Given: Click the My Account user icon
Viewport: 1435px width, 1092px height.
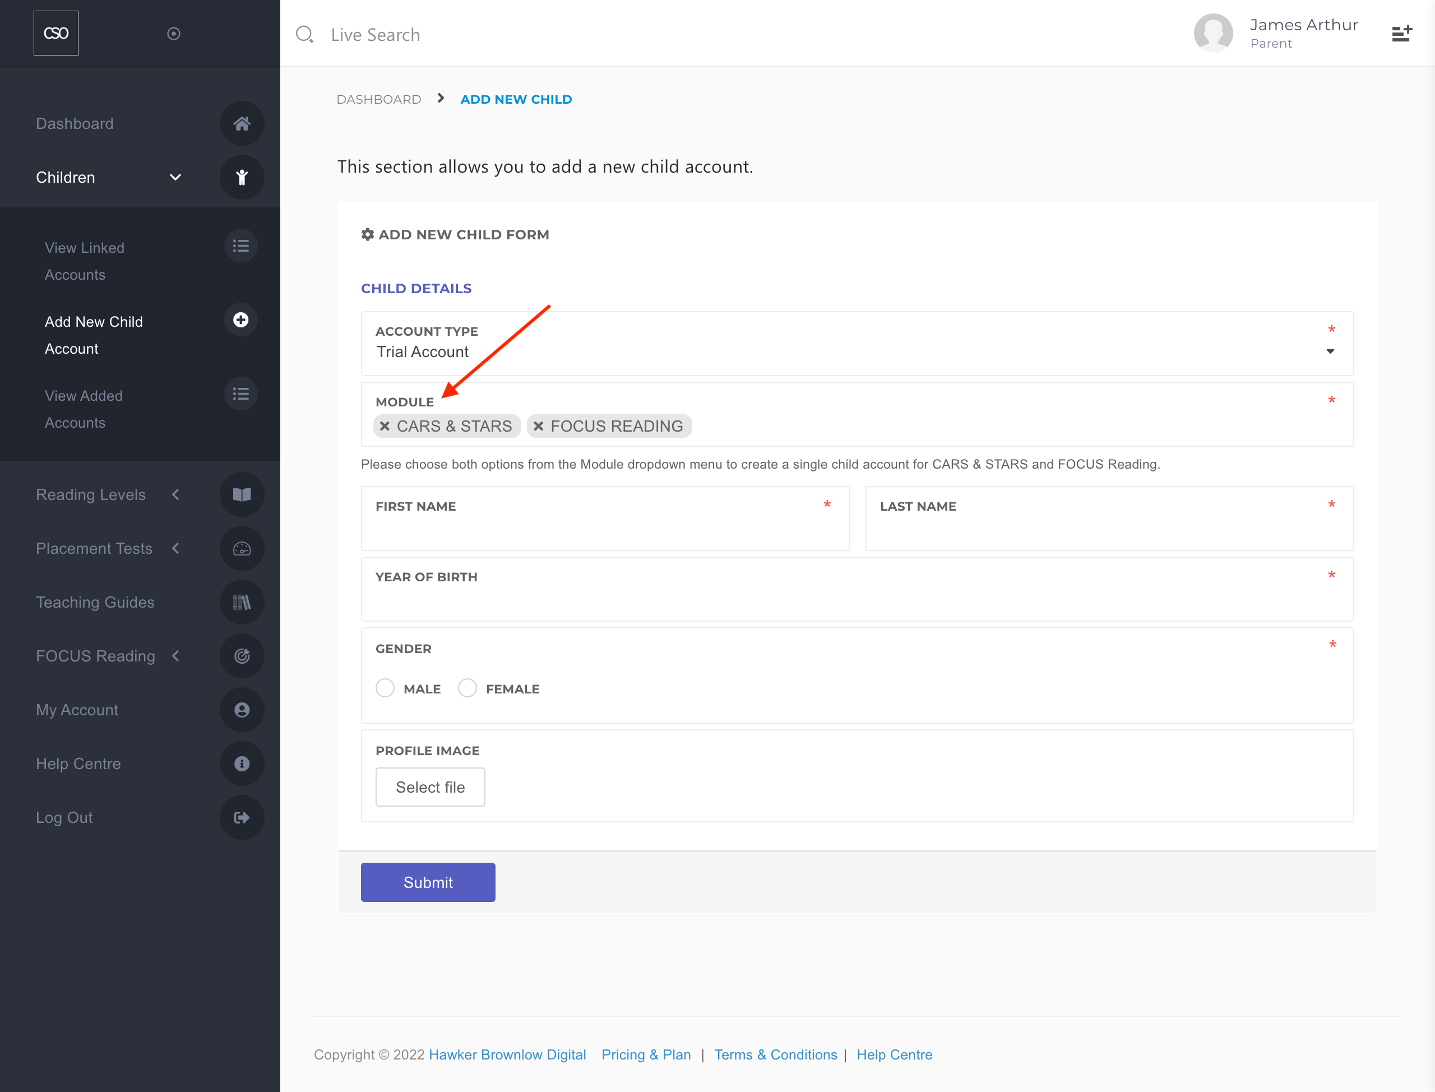Looking at the screenshot, I should pos(242,710).
